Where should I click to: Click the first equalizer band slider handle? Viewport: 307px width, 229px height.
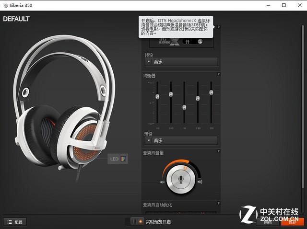(x=157, y=97)
